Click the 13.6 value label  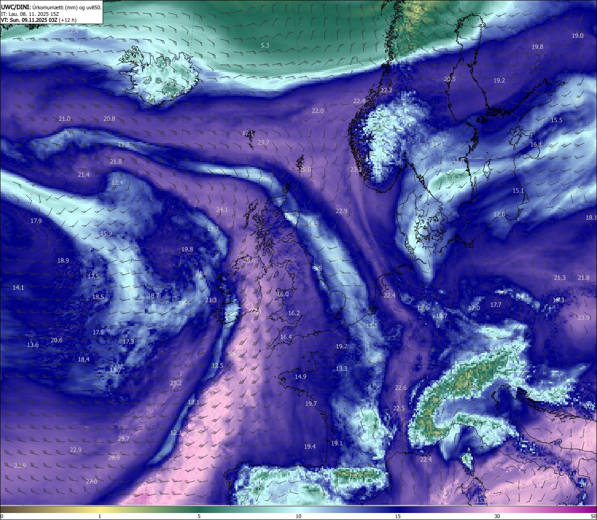(x=33, y=345)
